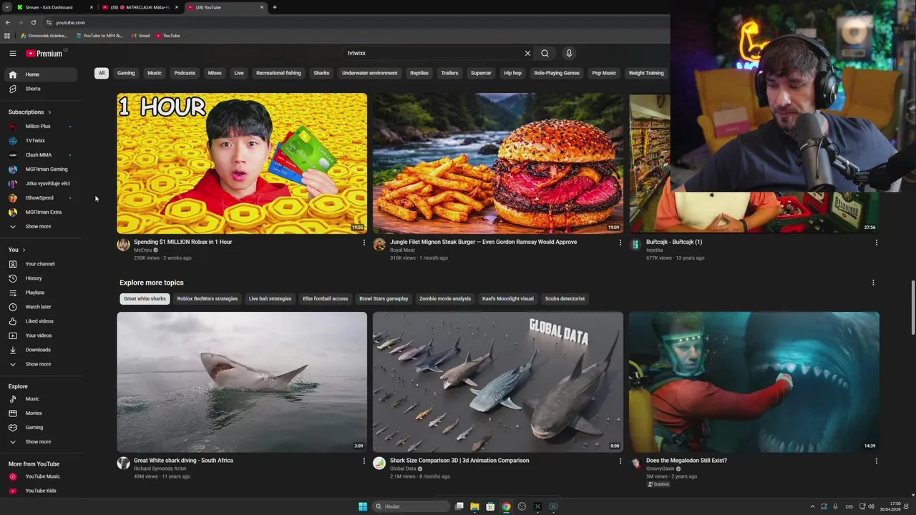Select the Podcasts filter chip
Viewport: 916px width, 515px height.
coord(185,73)
